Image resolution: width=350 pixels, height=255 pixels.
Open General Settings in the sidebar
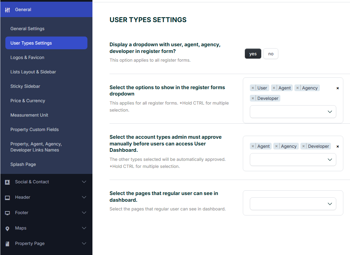click(27, 29)
